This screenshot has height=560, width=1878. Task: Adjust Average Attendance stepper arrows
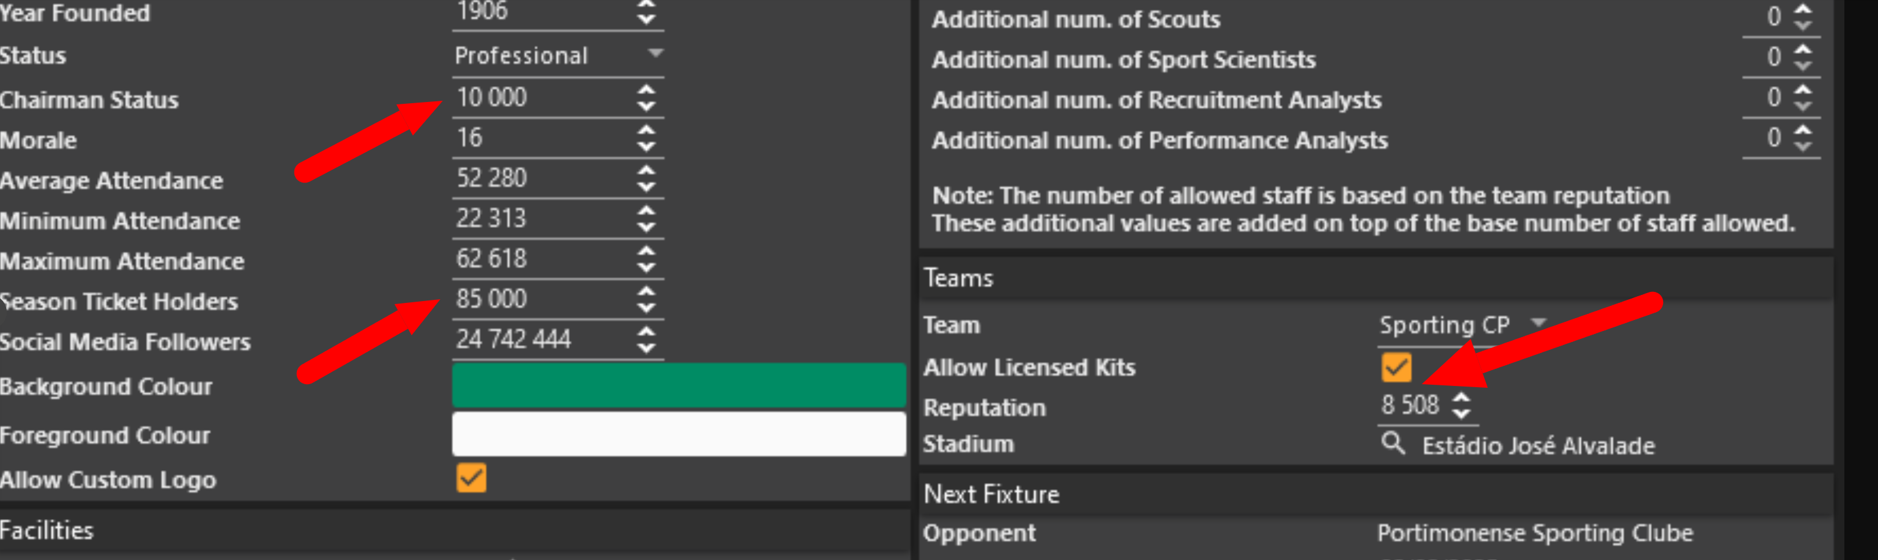coord(647,178)
